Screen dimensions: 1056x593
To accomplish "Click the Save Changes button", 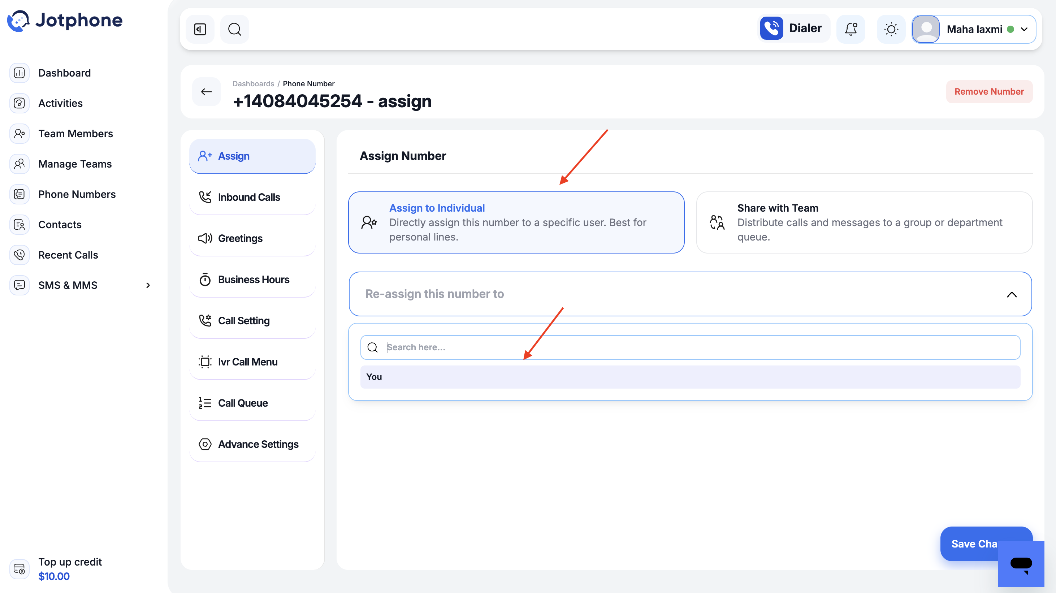I will tap(986, 544).
